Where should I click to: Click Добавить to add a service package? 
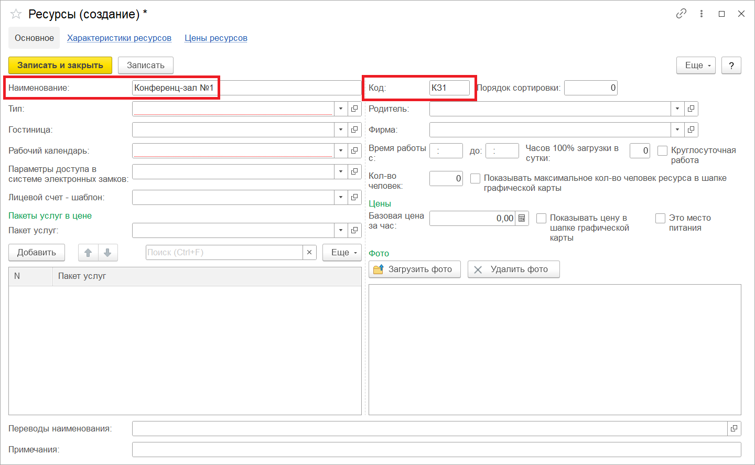coord(36,253)
